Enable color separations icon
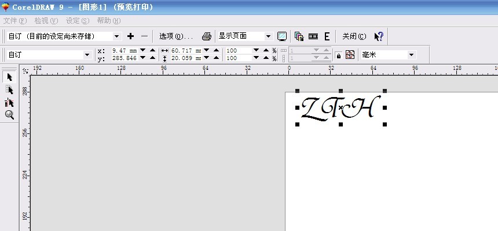Viewport: 498px width, 231px height. [299, 36]
